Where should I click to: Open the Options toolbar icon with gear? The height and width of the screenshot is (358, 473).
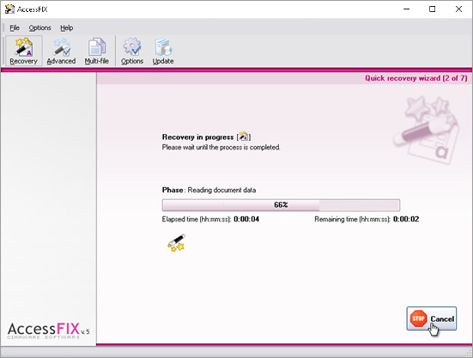tap(132, 51)
